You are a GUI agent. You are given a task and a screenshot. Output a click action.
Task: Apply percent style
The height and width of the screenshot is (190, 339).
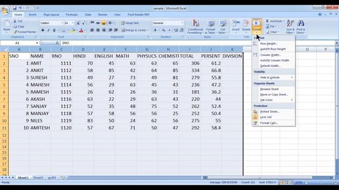pos(164,31)
